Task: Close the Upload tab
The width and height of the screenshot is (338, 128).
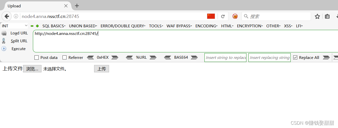Action: pos(66,6)
